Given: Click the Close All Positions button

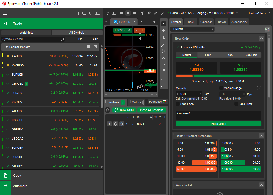Looking at the screenshot, I should click(x=152, y=110).
